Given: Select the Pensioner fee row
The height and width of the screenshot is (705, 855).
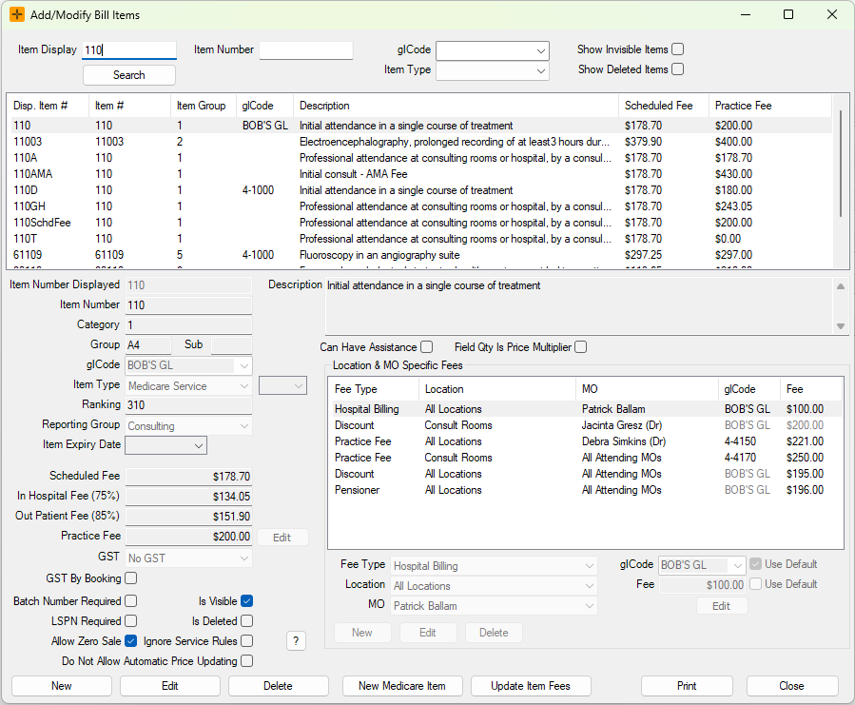Looking at the screenshot, I should (x=357, y=490).
